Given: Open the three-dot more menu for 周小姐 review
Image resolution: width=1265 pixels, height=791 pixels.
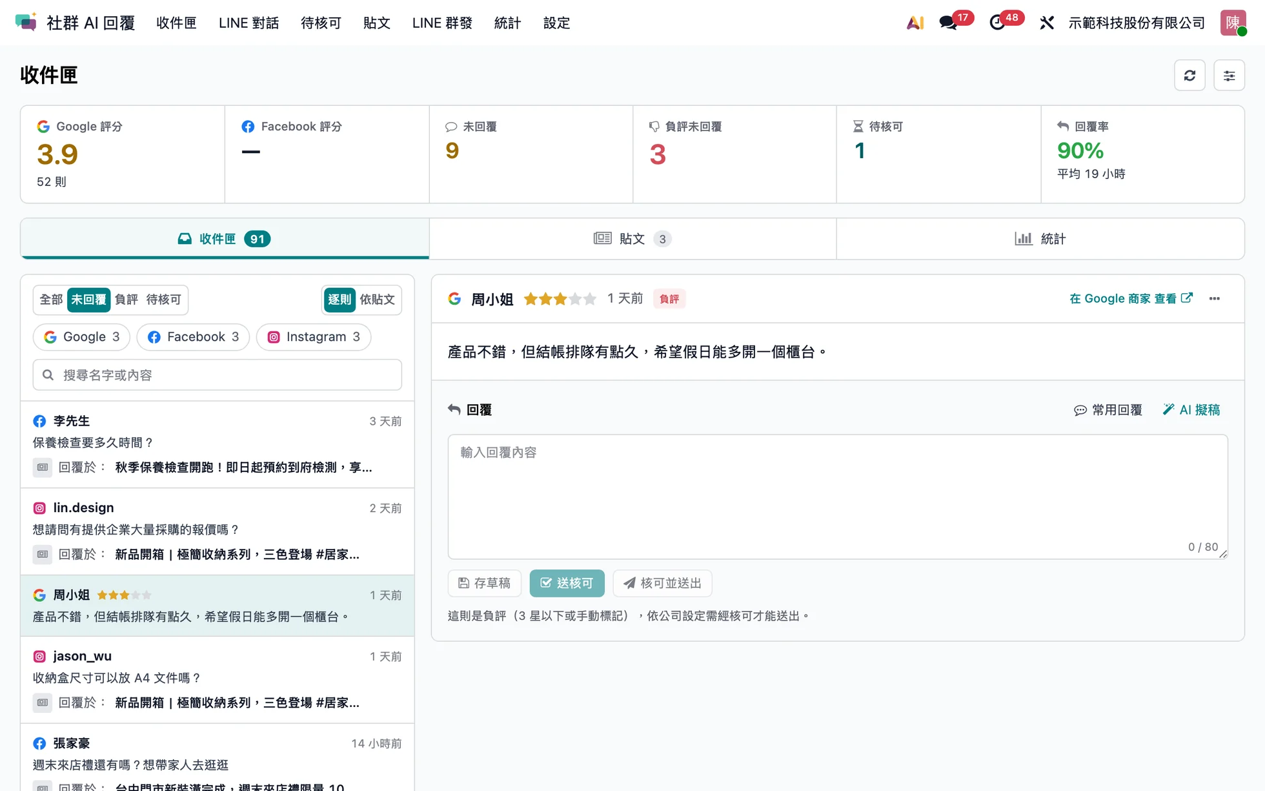Looking at the screenshot, I should point(1215,298).
